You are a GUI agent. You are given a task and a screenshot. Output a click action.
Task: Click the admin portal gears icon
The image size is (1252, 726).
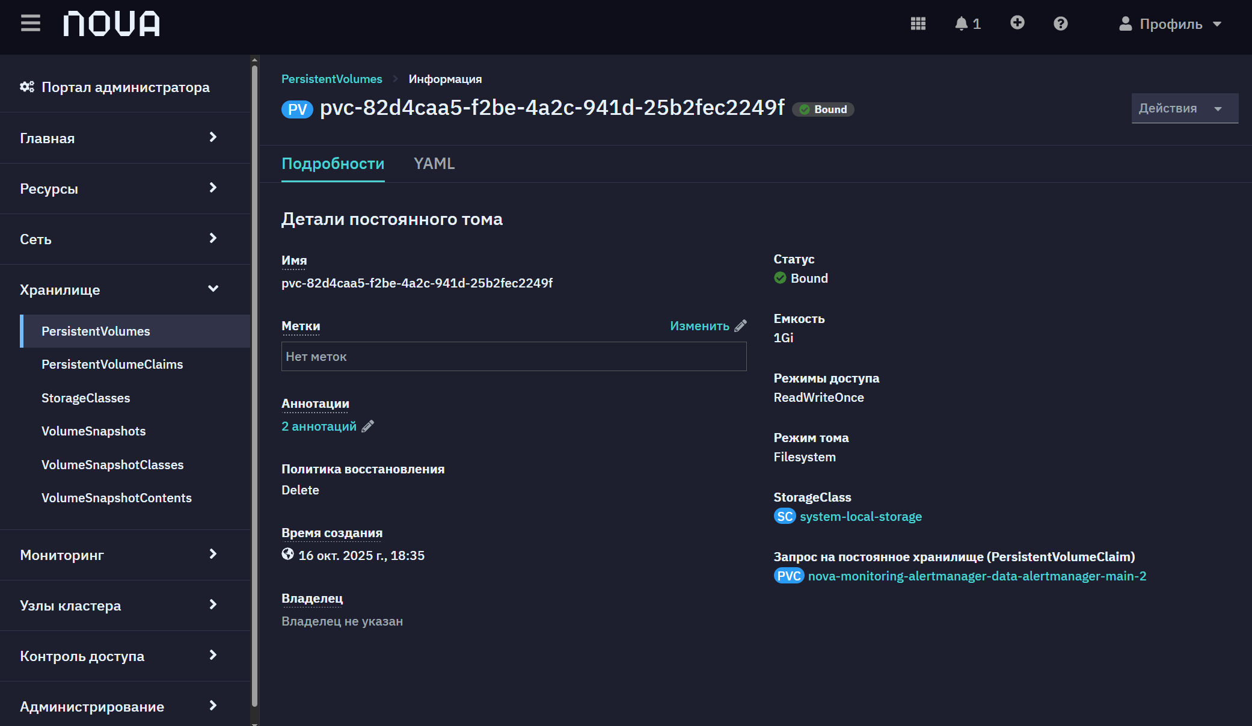(27, 87)
